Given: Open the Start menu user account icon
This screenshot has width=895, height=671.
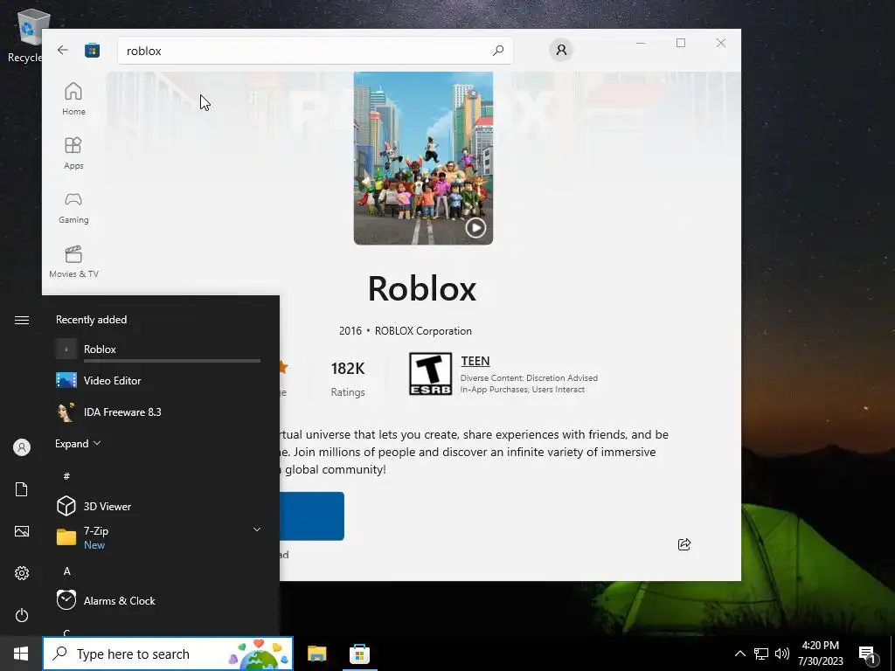Looking at the screenshot, I should tap(22, 447).
